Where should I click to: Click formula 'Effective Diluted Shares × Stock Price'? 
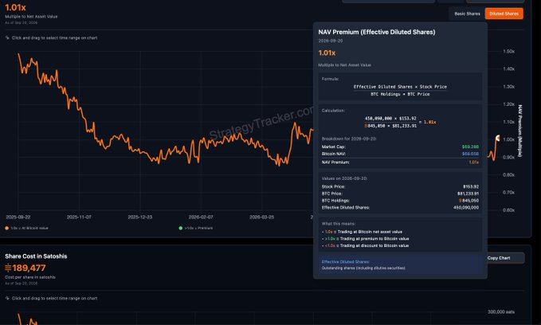pyautogui.click(x=400, y=87)
